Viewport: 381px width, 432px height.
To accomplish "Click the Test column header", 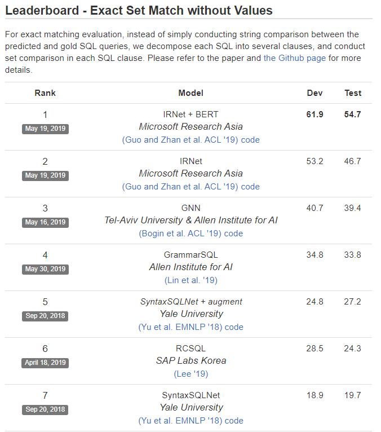I will (x=353, y=93).
